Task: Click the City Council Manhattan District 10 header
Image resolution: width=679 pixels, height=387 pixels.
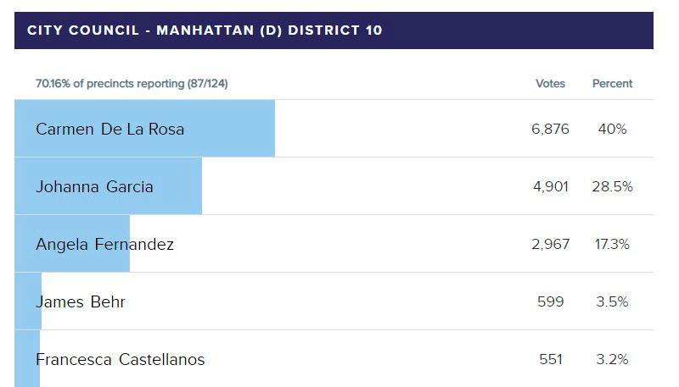Action: pos(205,30)
